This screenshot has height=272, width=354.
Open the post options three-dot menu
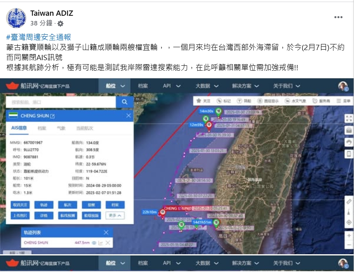click(x=338, y=17)
